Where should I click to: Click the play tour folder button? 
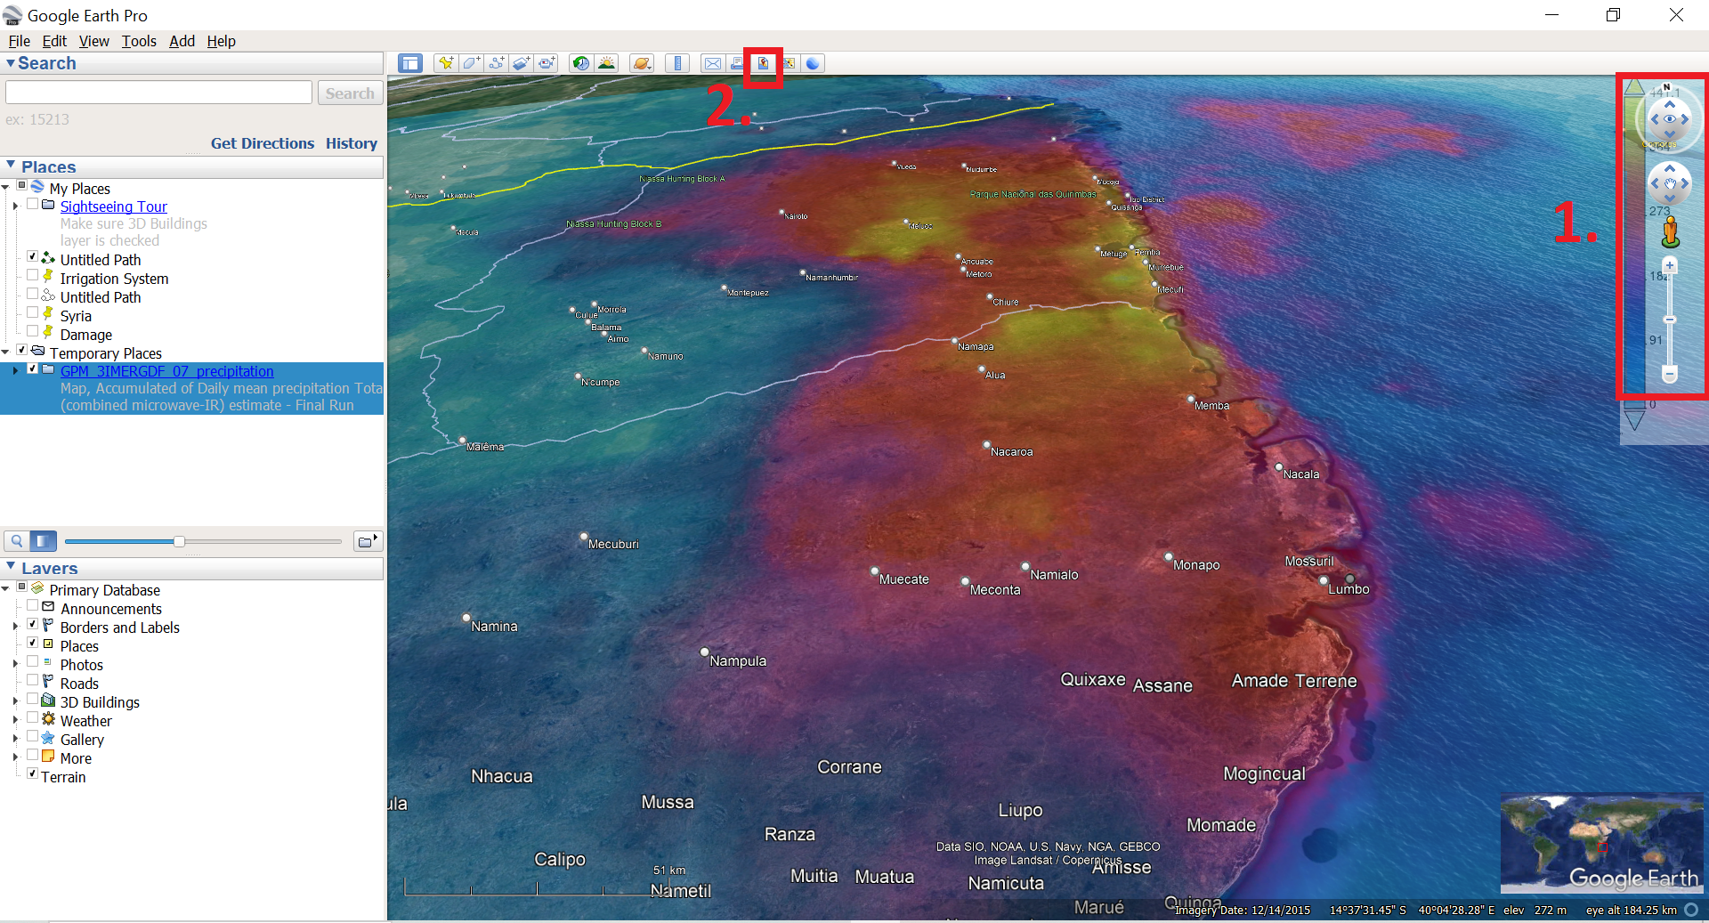pos(368,540)
